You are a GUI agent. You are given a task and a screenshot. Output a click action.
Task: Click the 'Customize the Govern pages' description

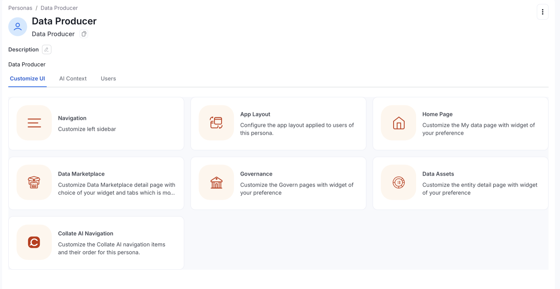(297, 189)
